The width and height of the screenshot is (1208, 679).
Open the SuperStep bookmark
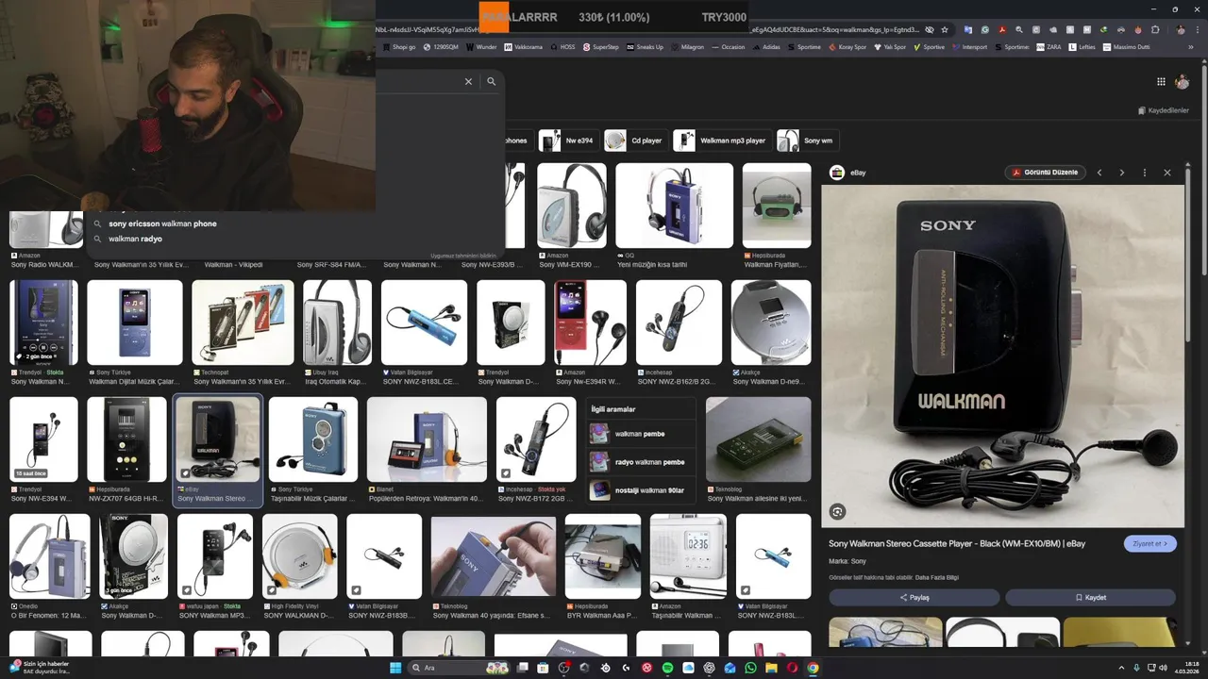[601, 47]
